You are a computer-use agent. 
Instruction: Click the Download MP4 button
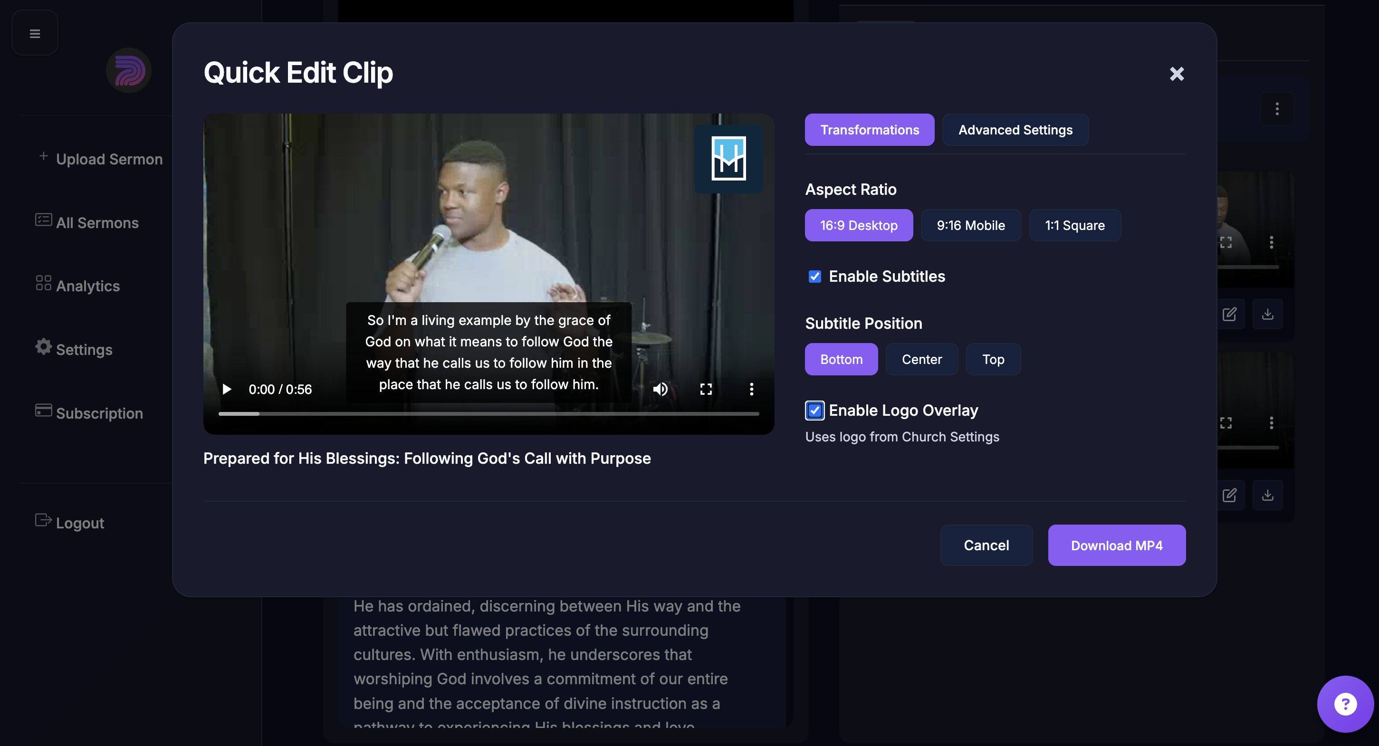tap(1116, 545)
